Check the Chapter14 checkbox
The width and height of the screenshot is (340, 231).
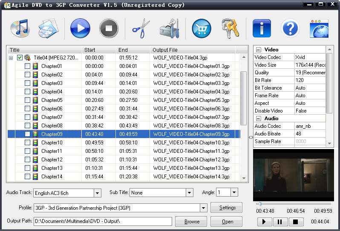[x=27, y=176]
